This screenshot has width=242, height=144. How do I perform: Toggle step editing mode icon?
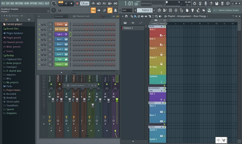(104, 10)
